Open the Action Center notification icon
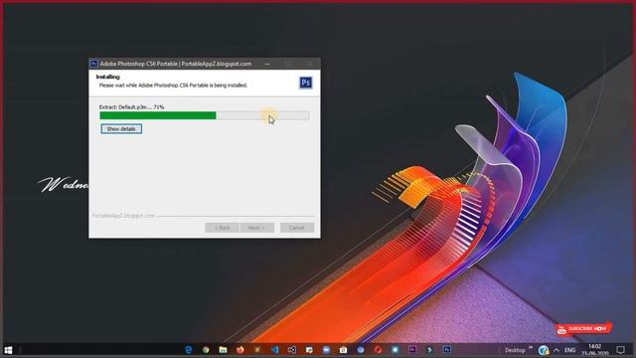The height and width of the screenshot is (358, 636). [620, 350]
